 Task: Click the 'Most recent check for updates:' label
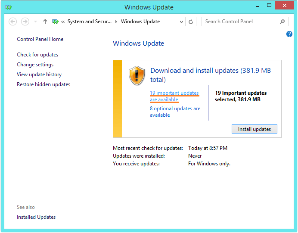[x=148, y=148]
